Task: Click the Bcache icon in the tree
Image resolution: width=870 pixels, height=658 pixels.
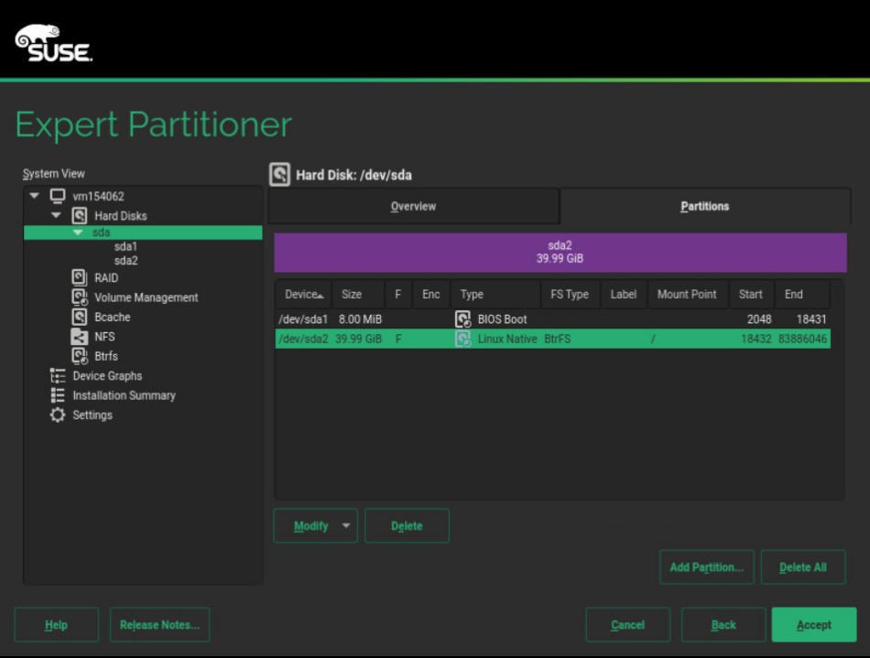Action: pos(80,317)
